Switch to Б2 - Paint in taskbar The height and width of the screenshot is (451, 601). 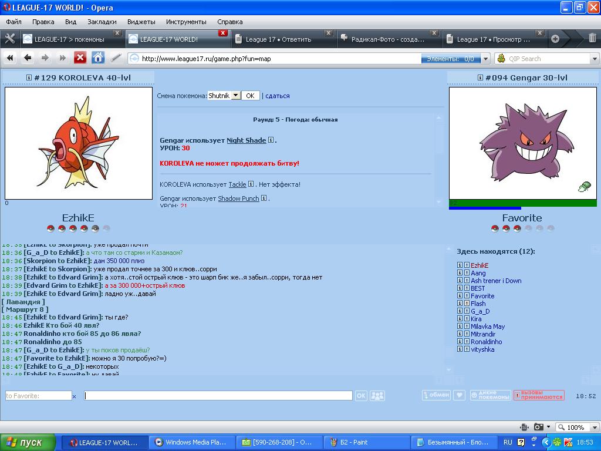(366, 442)
